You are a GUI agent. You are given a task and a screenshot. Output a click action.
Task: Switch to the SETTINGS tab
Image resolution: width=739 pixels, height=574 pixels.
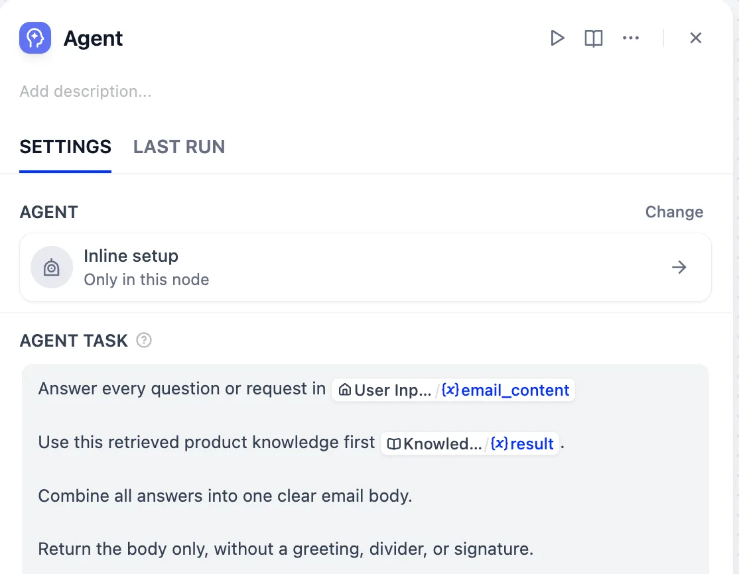coord(65,147)
